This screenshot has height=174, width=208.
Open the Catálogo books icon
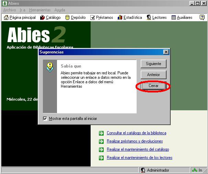(x=43, y=17)
